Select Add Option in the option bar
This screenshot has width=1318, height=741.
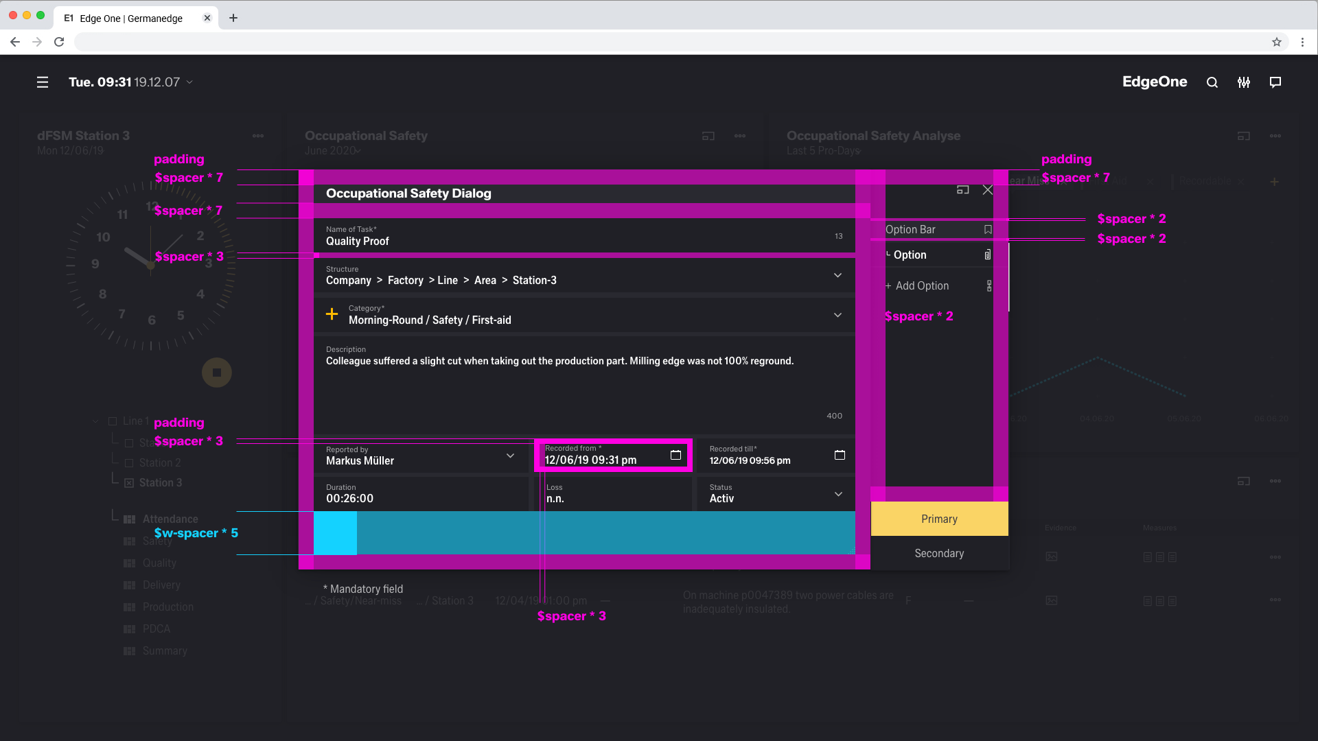coord(922,286)
